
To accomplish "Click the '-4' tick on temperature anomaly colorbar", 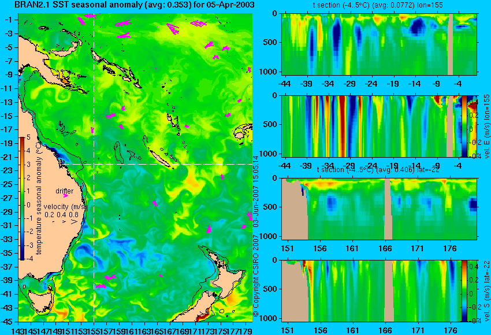I will pyautogui.click(x=28, y=259).
